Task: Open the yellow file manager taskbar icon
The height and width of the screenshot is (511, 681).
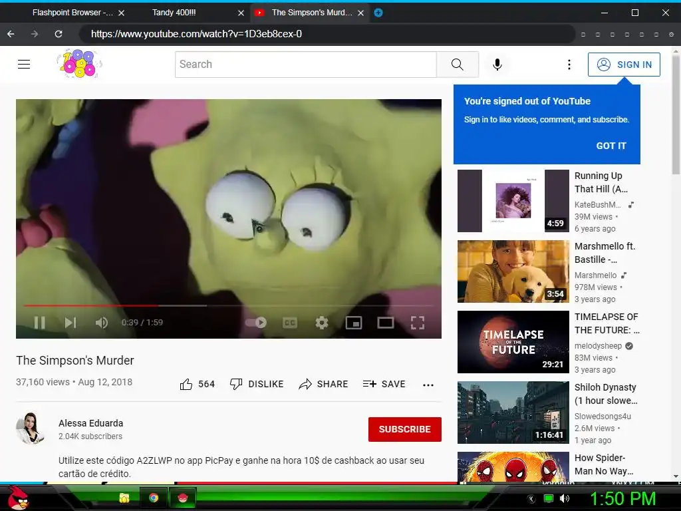Action: [x=124, y=498]
